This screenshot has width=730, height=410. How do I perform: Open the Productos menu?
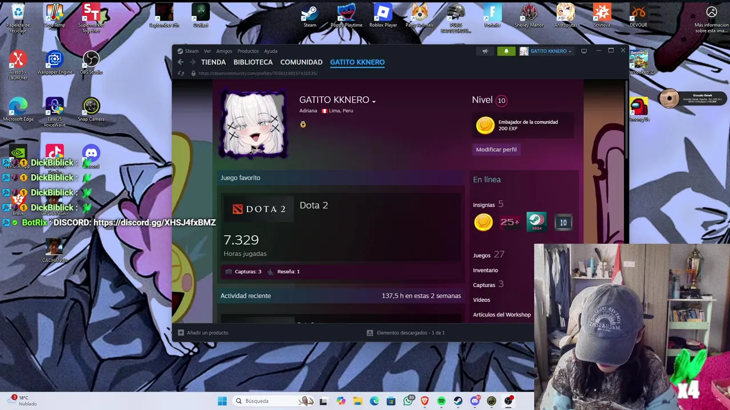pyautogui.click(x=248, y=51)
